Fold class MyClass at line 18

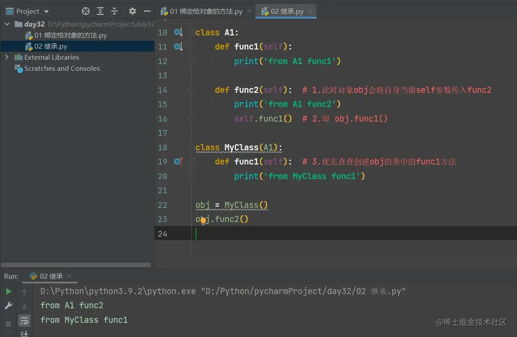[x=191, y=147]
